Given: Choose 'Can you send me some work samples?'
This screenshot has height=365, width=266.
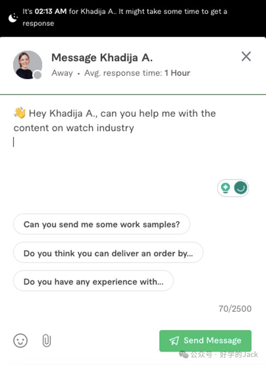Looking at the screenshot, I should click(x=102, y=224).
